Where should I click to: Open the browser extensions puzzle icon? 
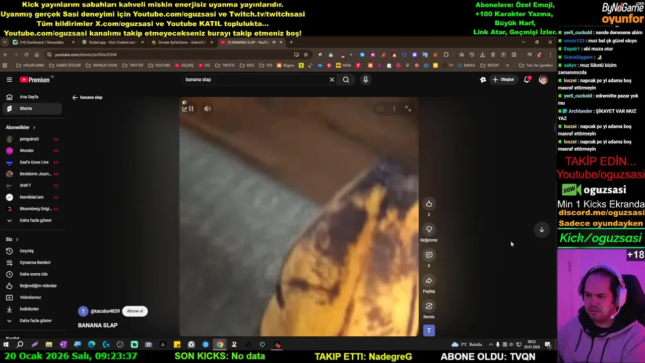click(446, 54)
